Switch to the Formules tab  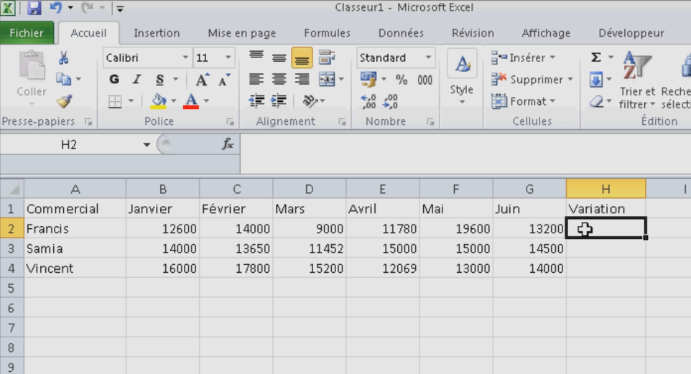327,33
